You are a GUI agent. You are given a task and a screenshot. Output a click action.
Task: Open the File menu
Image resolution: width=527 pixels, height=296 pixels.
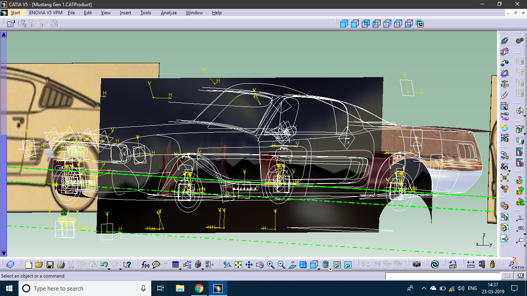coord(71,13)
